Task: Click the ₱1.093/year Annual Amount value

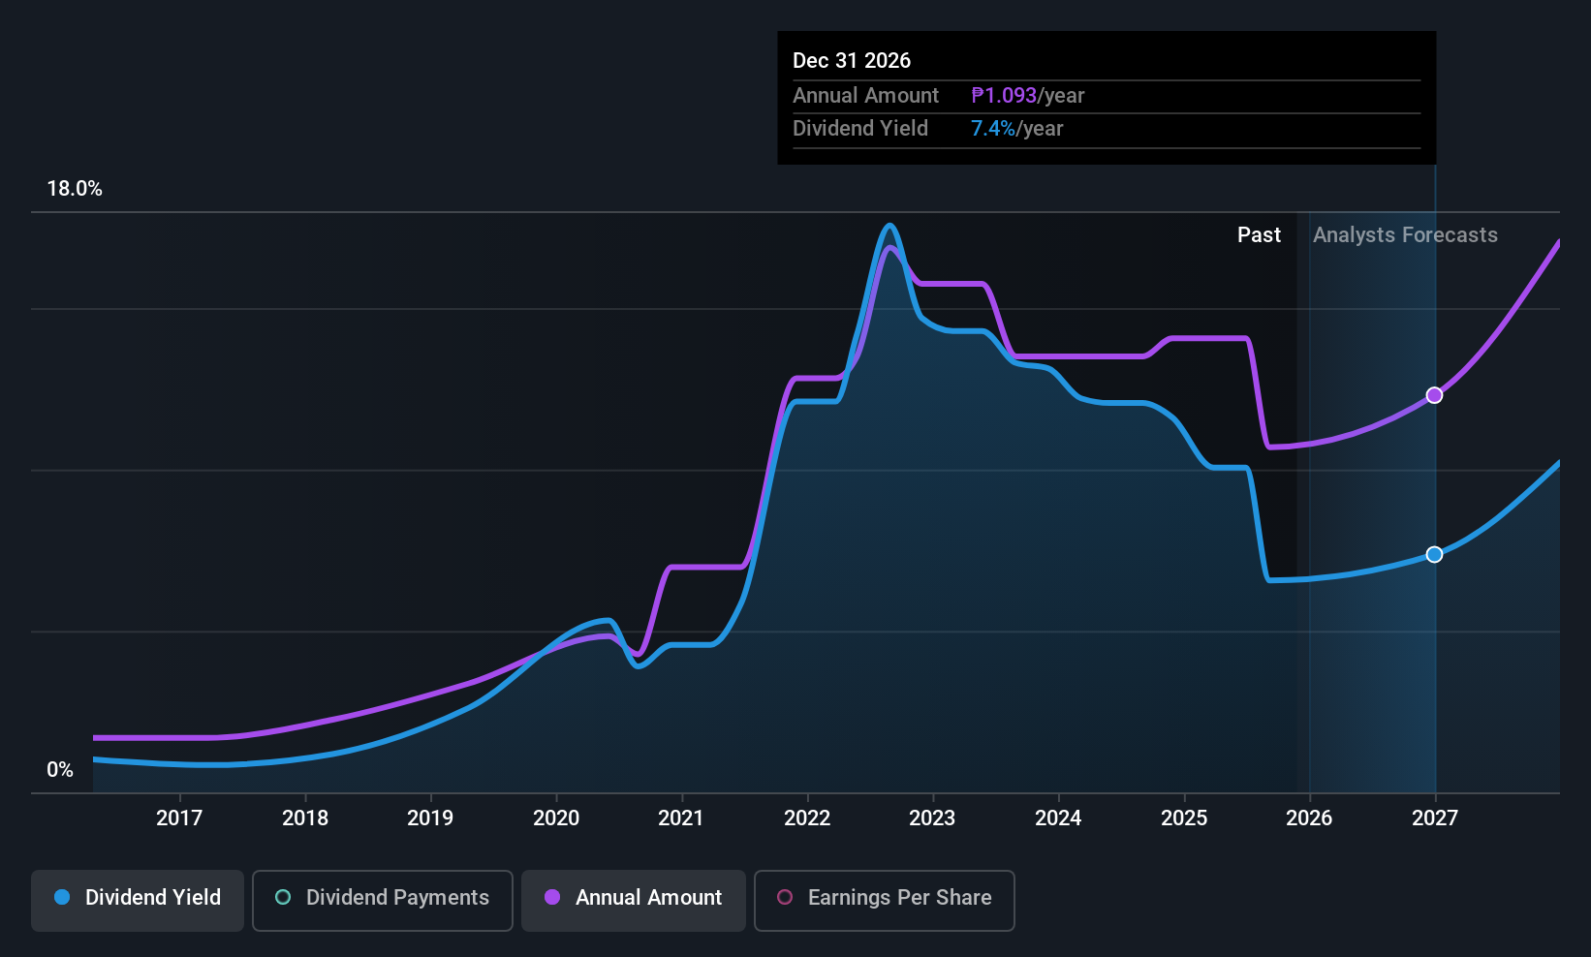Action: 1004,95
